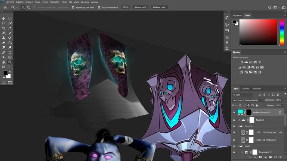
Task: Select the Lasso tool
Action: (x=4, y=23)
